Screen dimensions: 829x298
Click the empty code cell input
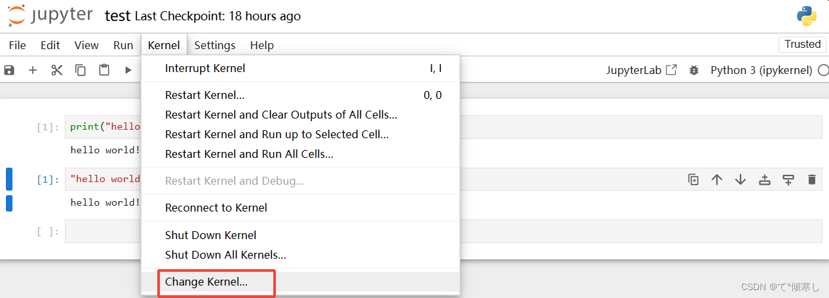pos(443,231)
